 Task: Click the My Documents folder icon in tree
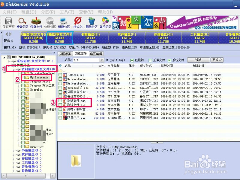coord(27,78)
